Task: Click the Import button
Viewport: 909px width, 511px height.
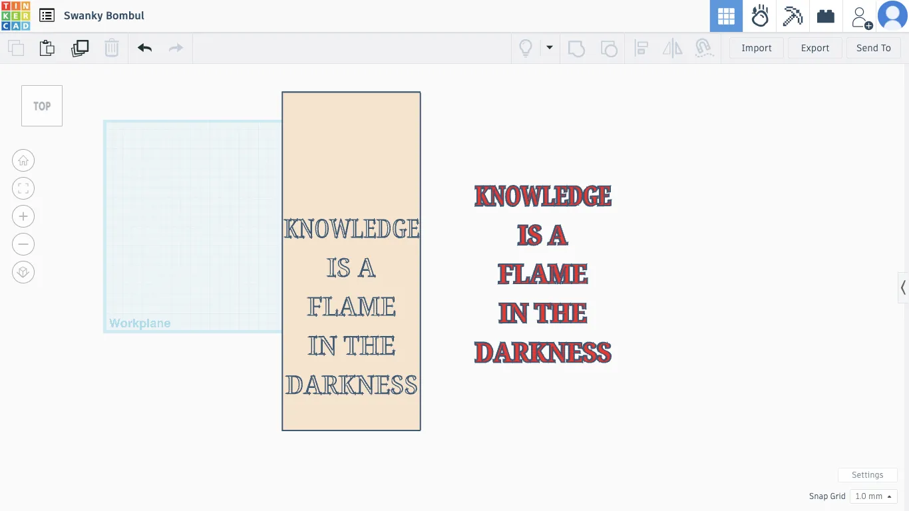Action: point(757,48)
